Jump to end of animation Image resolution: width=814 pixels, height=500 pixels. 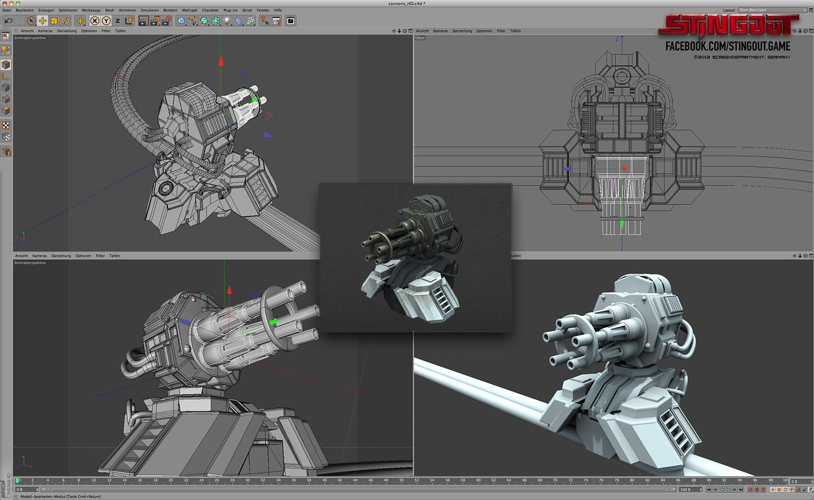[x=741, y=490]
